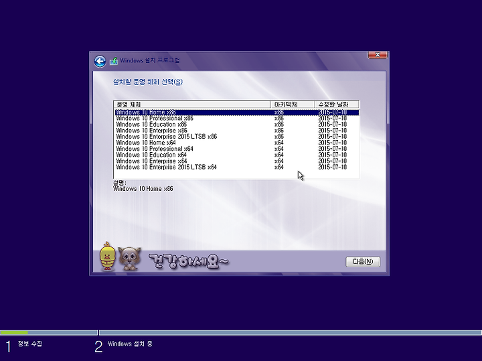Click the 설치할 운영 체제 선택(S) label
The width and height of the screenshot is (482, 361).
(148, 82)
